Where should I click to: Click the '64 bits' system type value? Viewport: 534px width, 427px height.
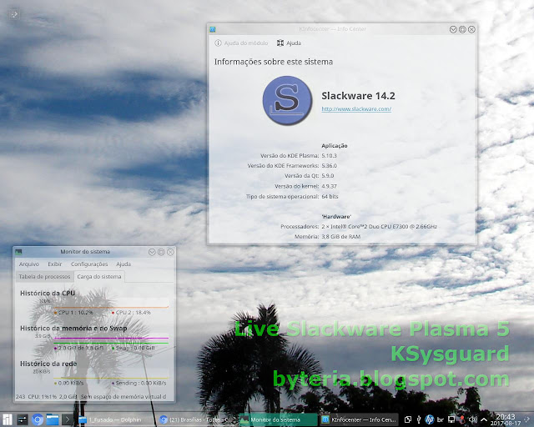[x=330, y=197]
